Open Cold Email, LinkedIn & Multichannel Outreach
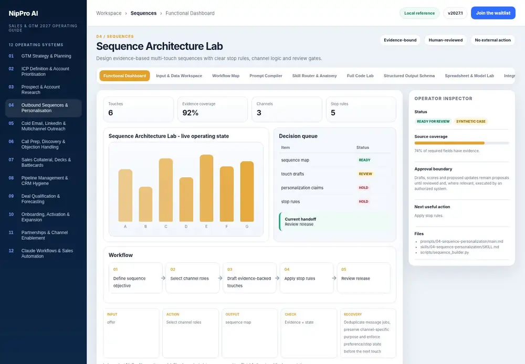 click(x=43, y=126)
